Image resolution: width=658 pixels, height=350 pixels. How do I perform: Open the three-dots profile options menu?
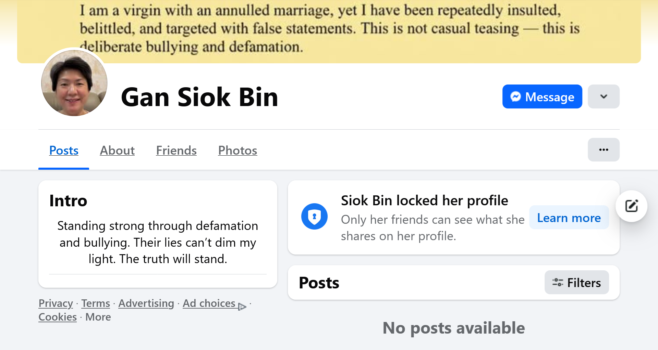coord(604,150)
